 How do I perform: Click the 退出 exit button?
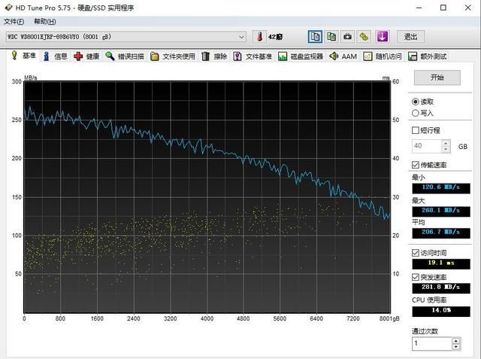411,37
